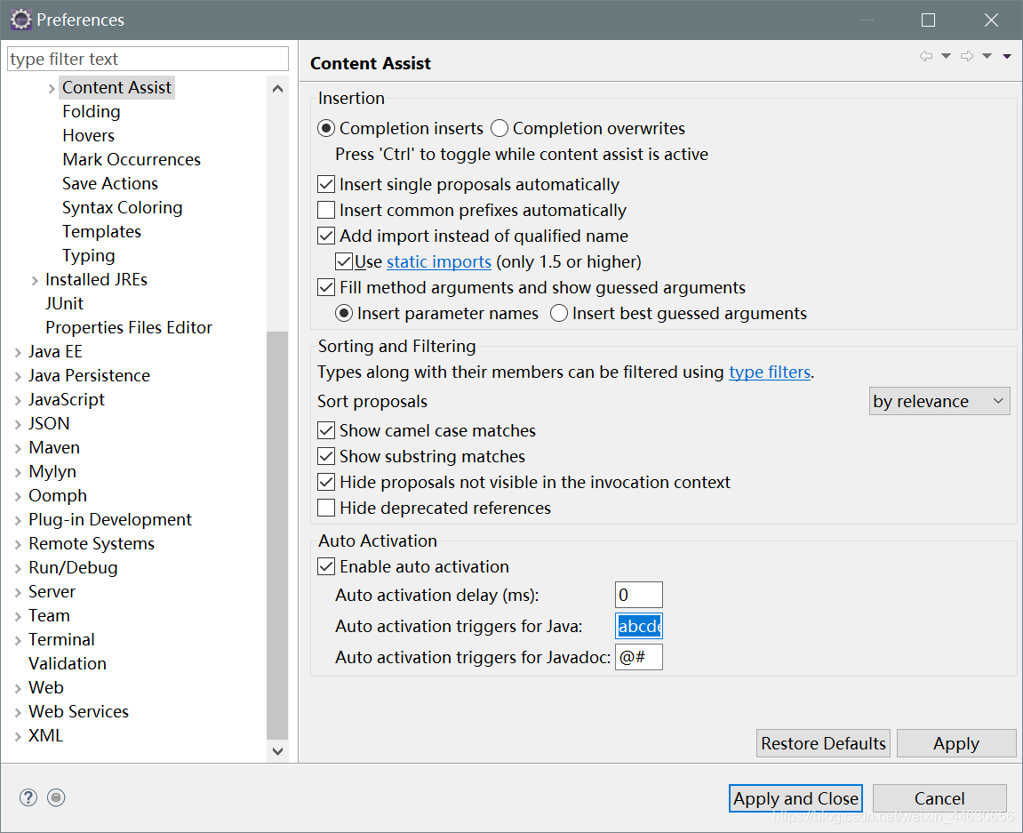Enable Insert common prefixes automatically
Viewport: 1023px width, 833px height.
[326, 211]
